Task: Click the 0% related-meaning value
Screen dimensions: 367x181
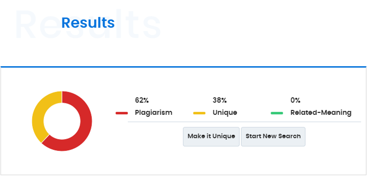Action: [295, 100]
